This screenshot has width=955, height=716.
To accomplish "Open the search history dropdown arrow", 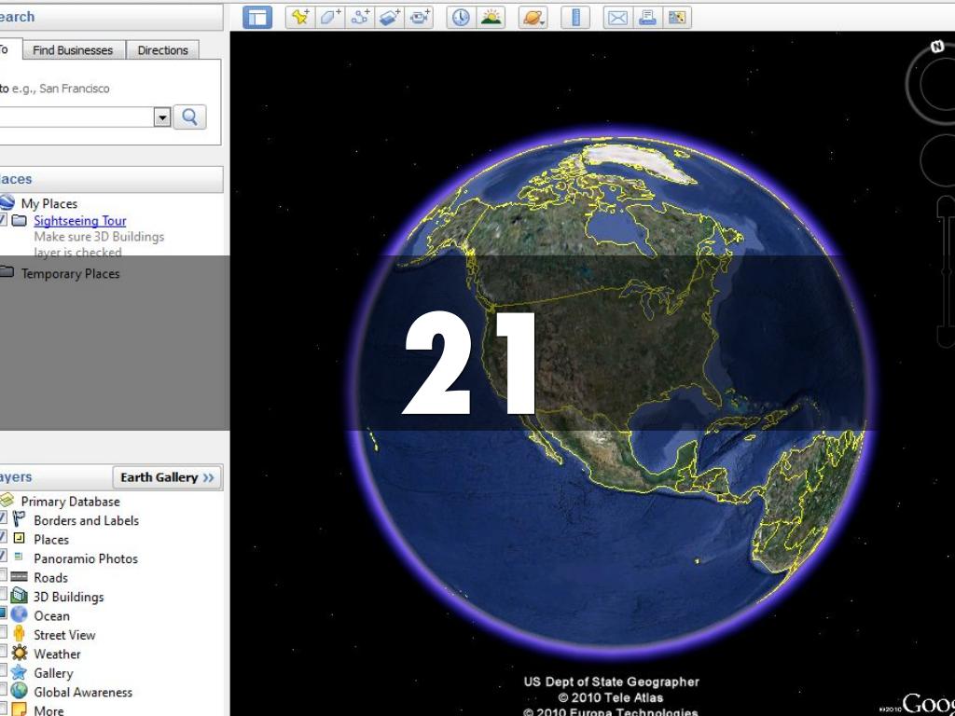I will point(161,117).
